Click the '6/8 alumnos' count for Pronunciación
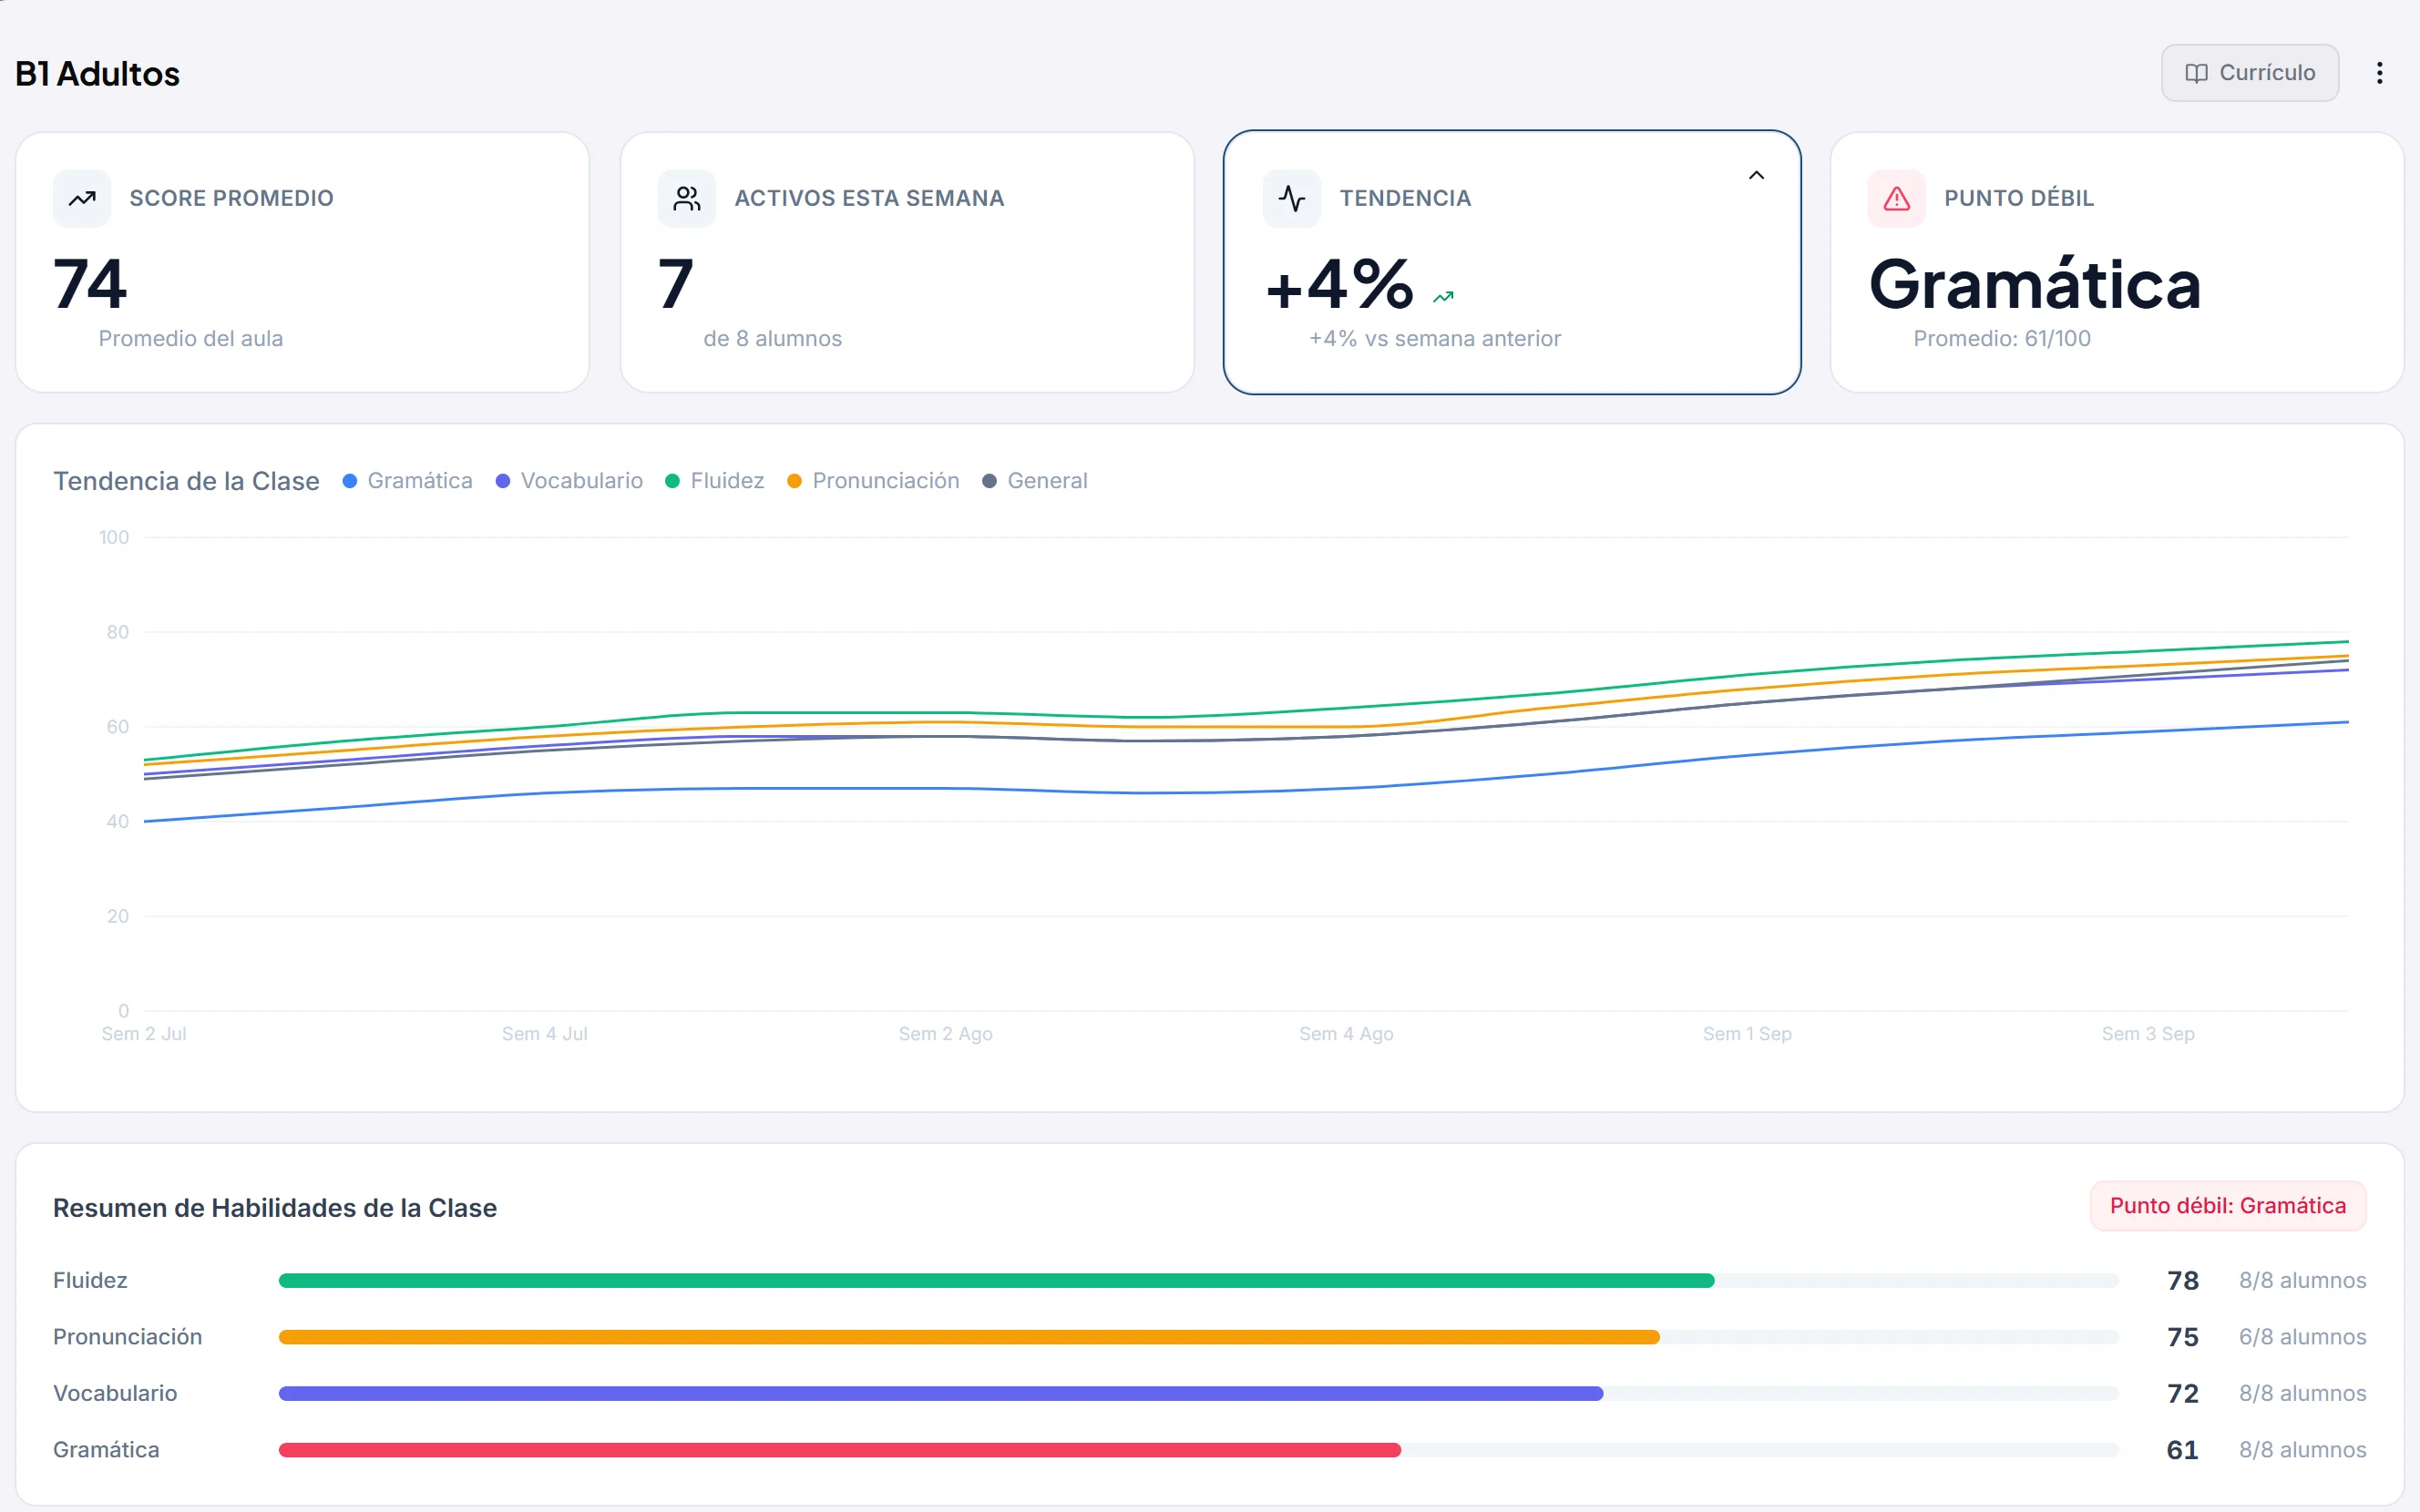 point(2303,1337)
